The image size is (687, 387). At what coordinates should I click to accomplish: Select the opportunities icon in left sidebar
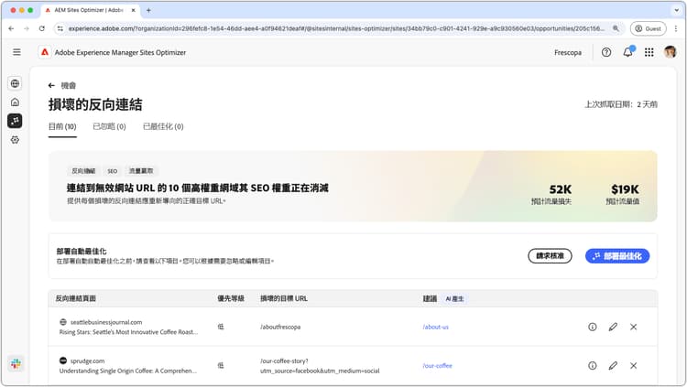click(x=15, y=121)
